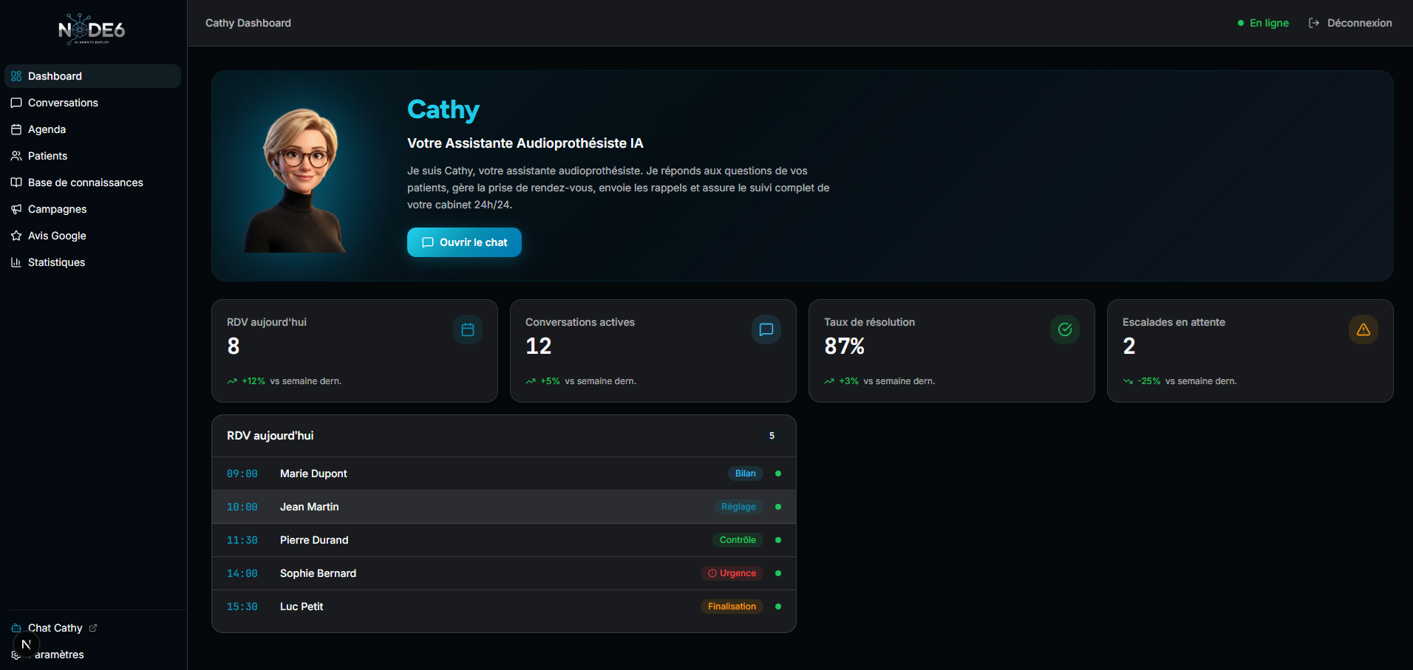The width and height of the screenshot is (1413, 670).
Task: Navigate to Avis Google
Action: pyautogui.click(x=57, y=236)
